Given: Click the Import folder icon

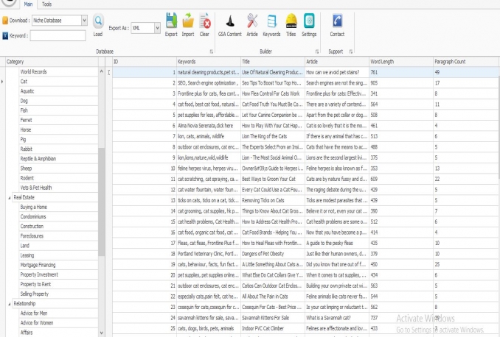Looking at the screenshot, I should click(188, 22).
